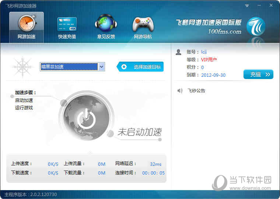
Task: Click the 飞秒公告 announcement heading
Action: pyautogui.click(x=196, y=91)
